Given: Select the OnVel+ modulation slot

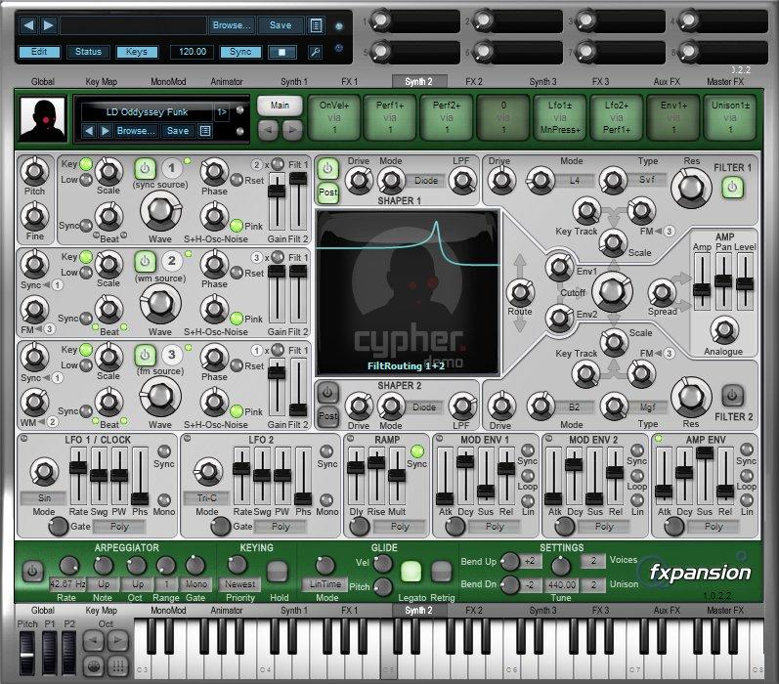Looking at the screenshot, I should click(334, 117).
